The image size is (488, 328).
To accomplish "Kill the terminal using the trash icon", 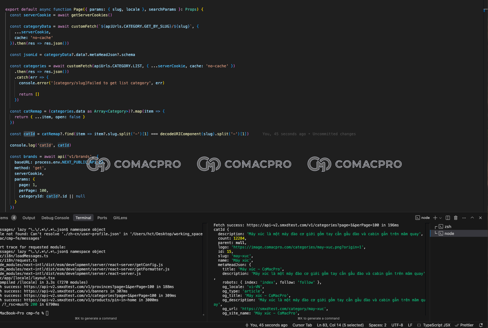I will (456, 218).
